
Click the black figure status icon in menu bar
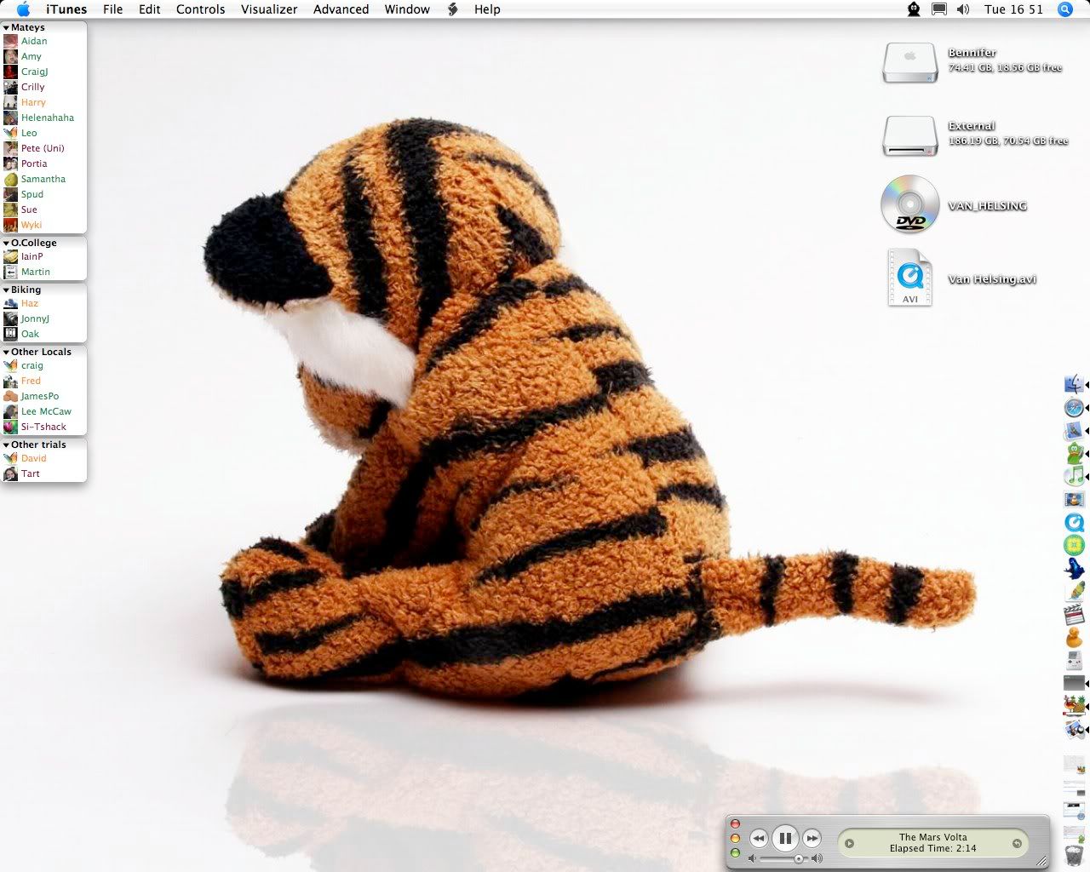pyautogui.click(x=914, y=9)
